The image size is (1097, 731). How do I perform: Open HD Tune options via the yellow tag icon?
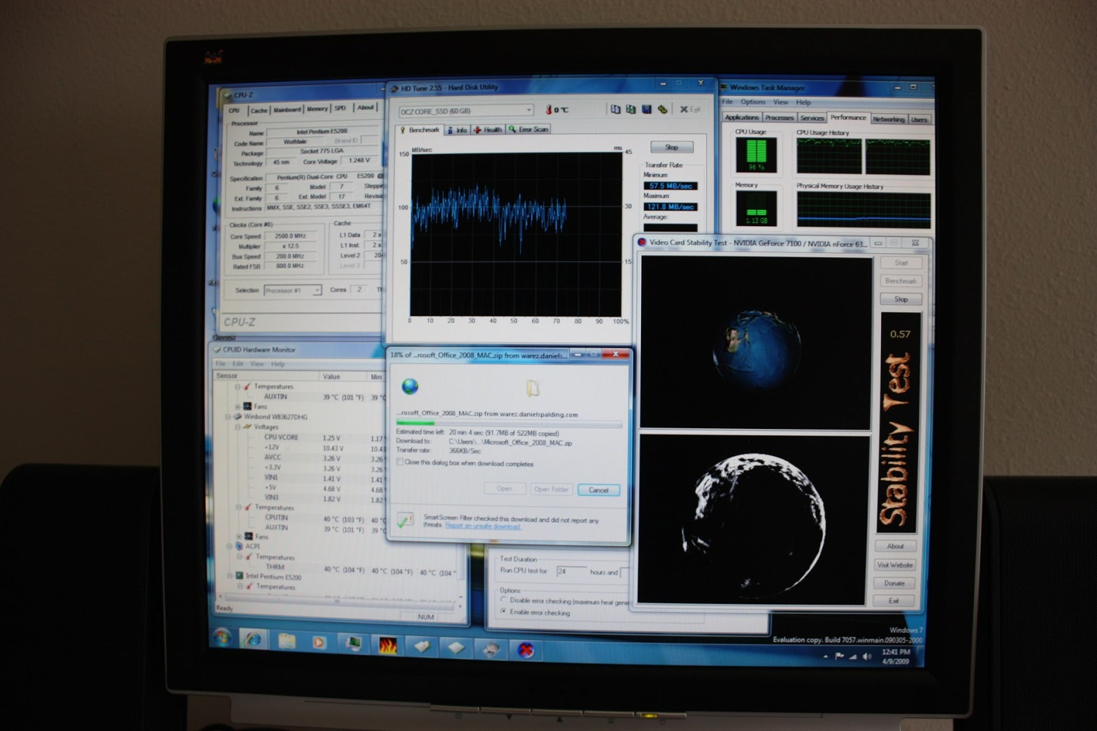(662, 110)
